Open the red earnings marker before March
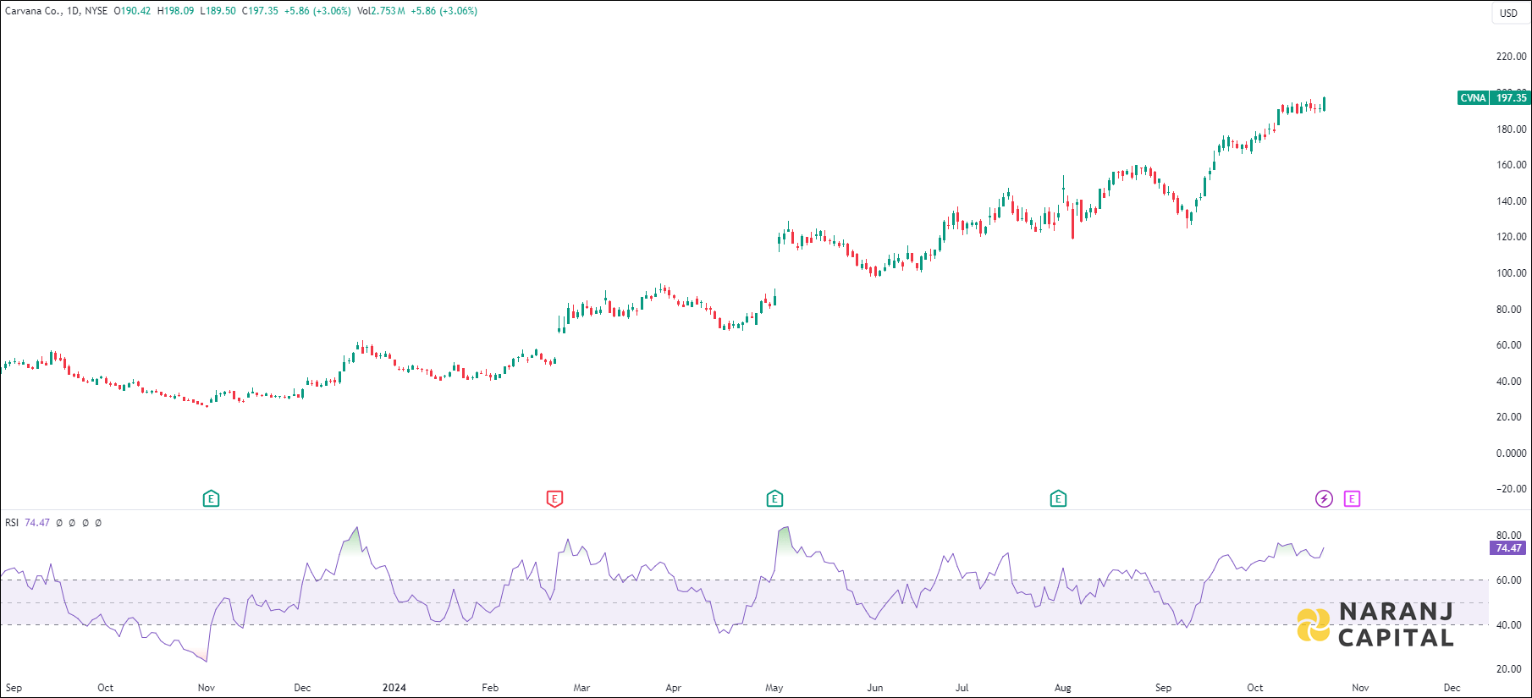This screenshot has height=698, width=1532. tap(554, 498)
